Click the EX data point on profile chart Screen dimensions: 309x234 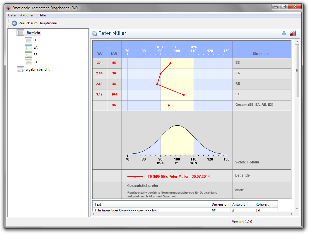point(184,95)
